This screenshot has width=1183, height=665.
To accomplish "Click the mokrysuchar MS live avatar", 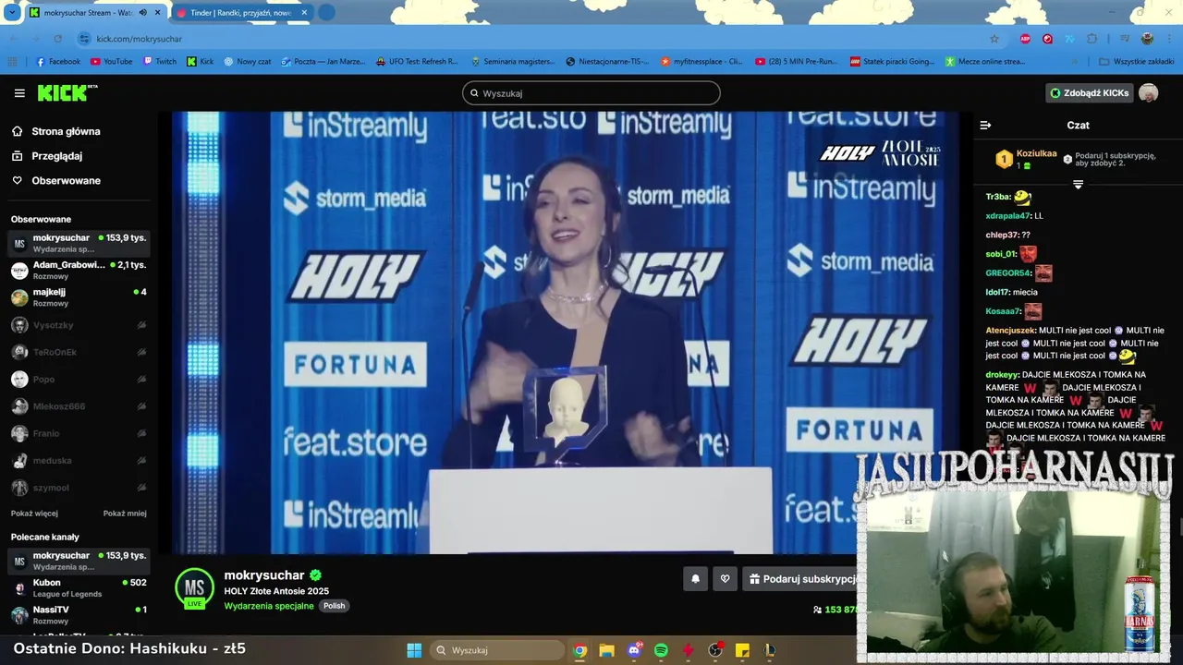I will 194,587.
